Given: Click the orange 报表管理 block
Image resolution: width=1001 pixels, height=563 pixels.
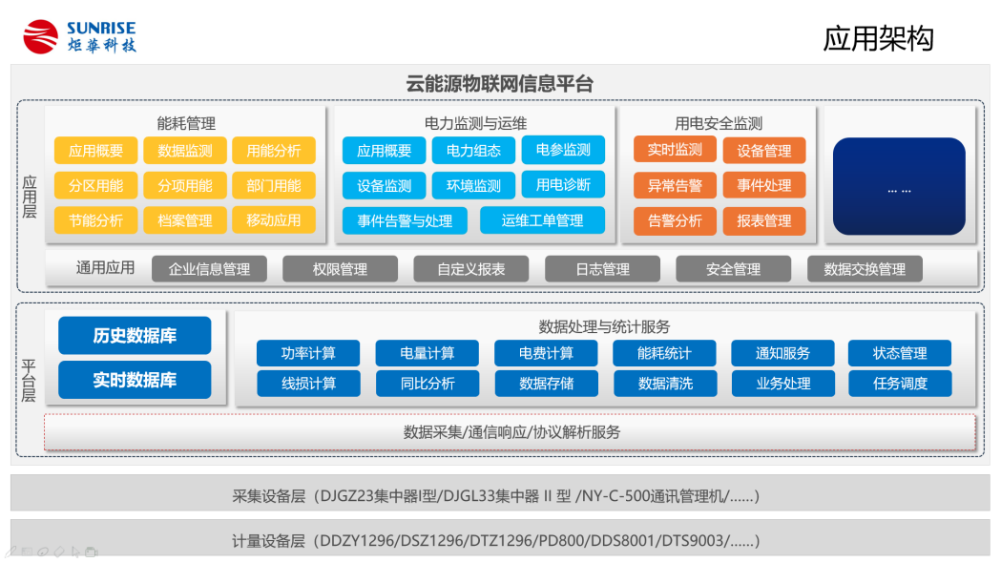Looking at the screenshot, I should tap(763, 220).
